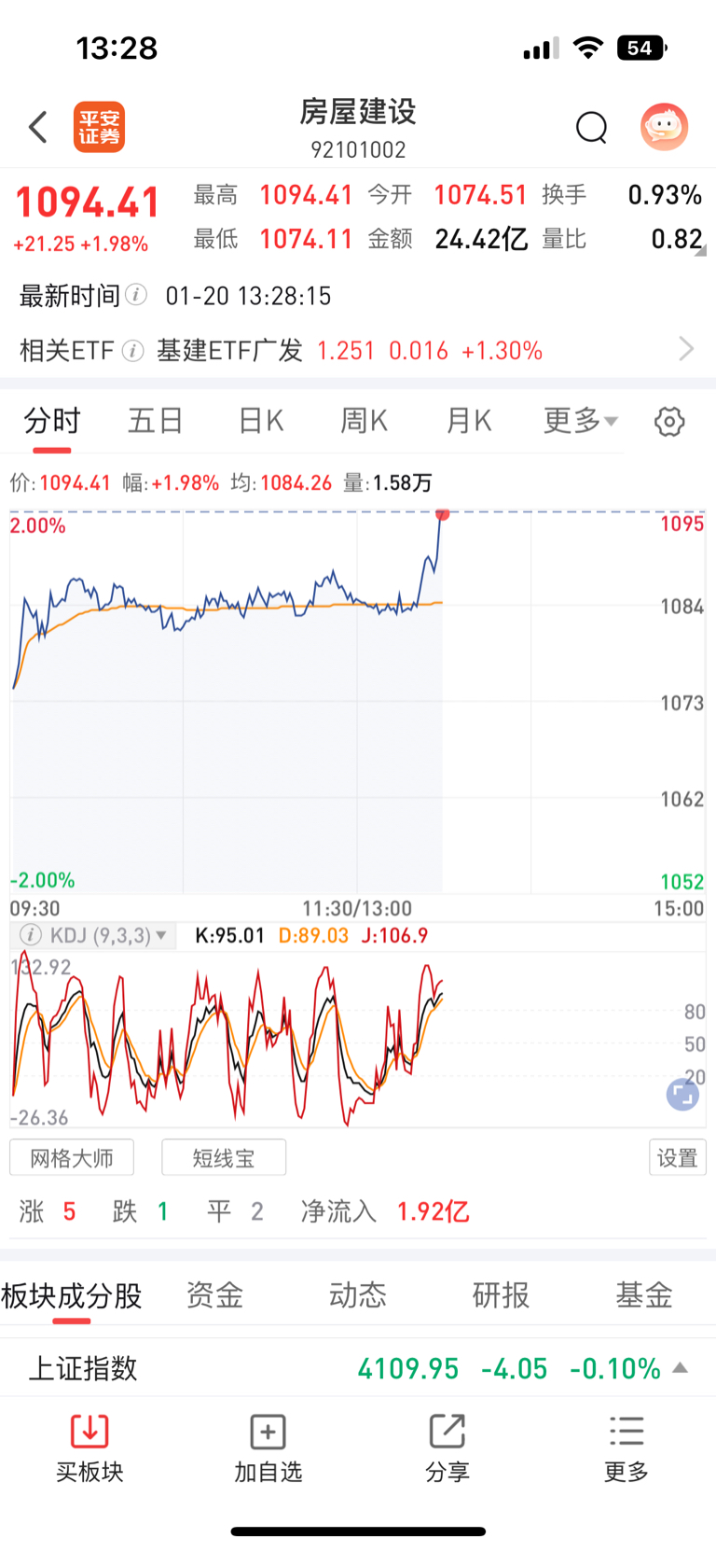
Task: Tap the 加自选 plus icon
Action: pyautogui.click(x=268, y=1431)
